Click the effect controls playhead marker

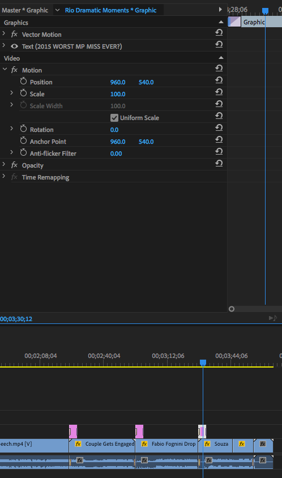click(265, 11)
